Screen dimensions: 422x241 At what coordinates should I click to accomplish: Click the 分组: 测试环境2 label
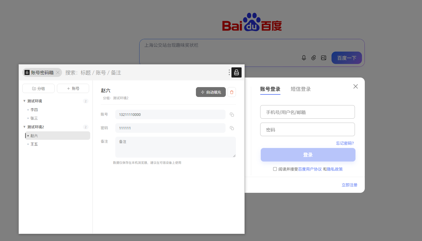point(116,98)
